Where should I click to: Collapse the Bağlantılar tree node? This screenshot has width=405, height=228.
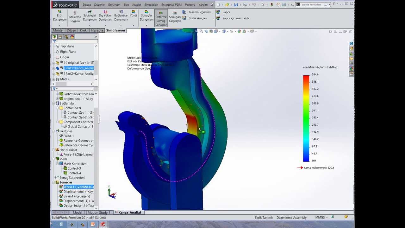53,104
